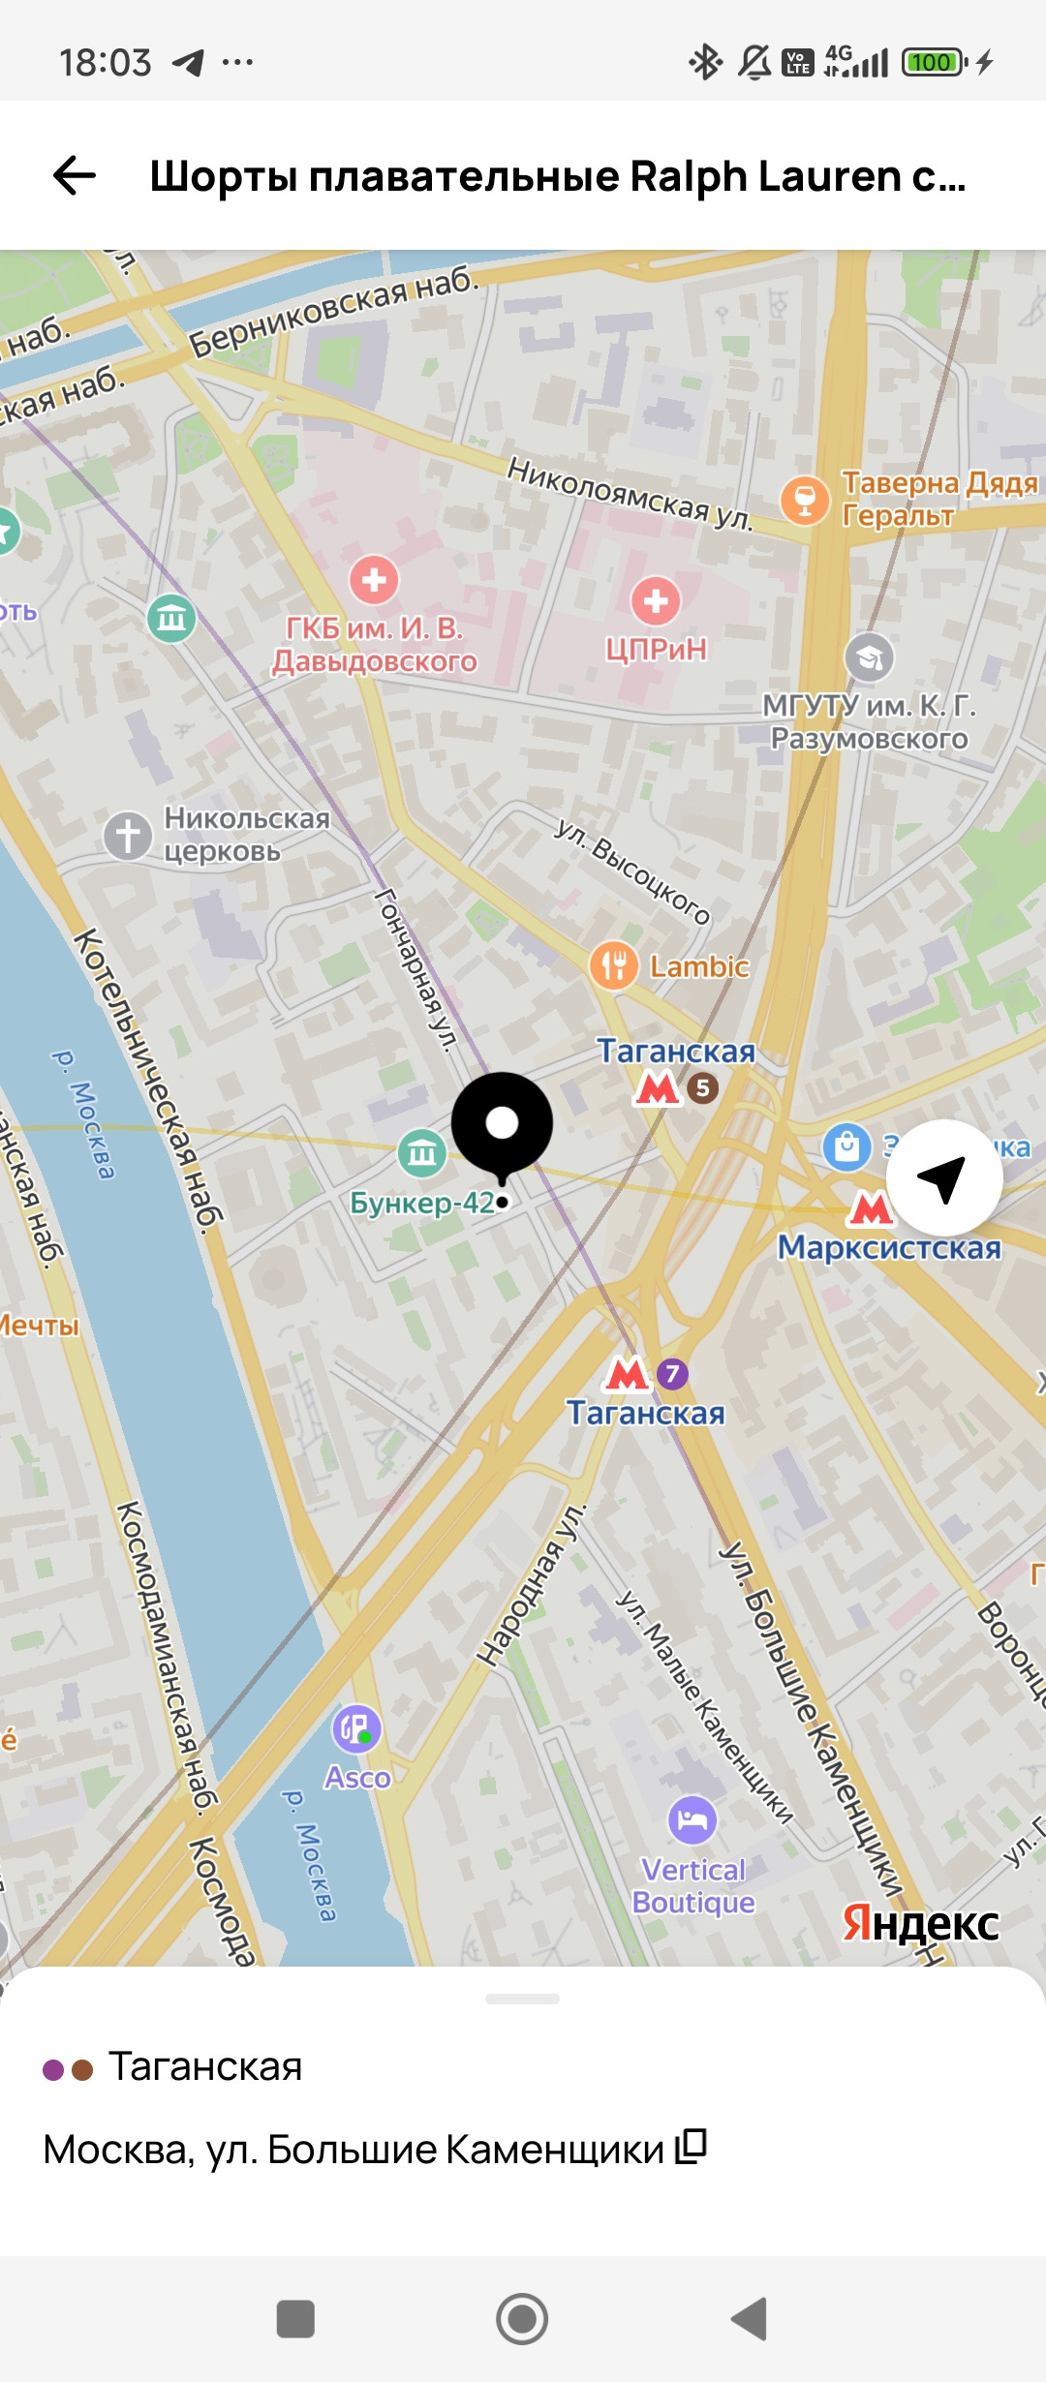Tap the Никольская церковь church icon
1046x2382 pixels.
coord(128,835)
